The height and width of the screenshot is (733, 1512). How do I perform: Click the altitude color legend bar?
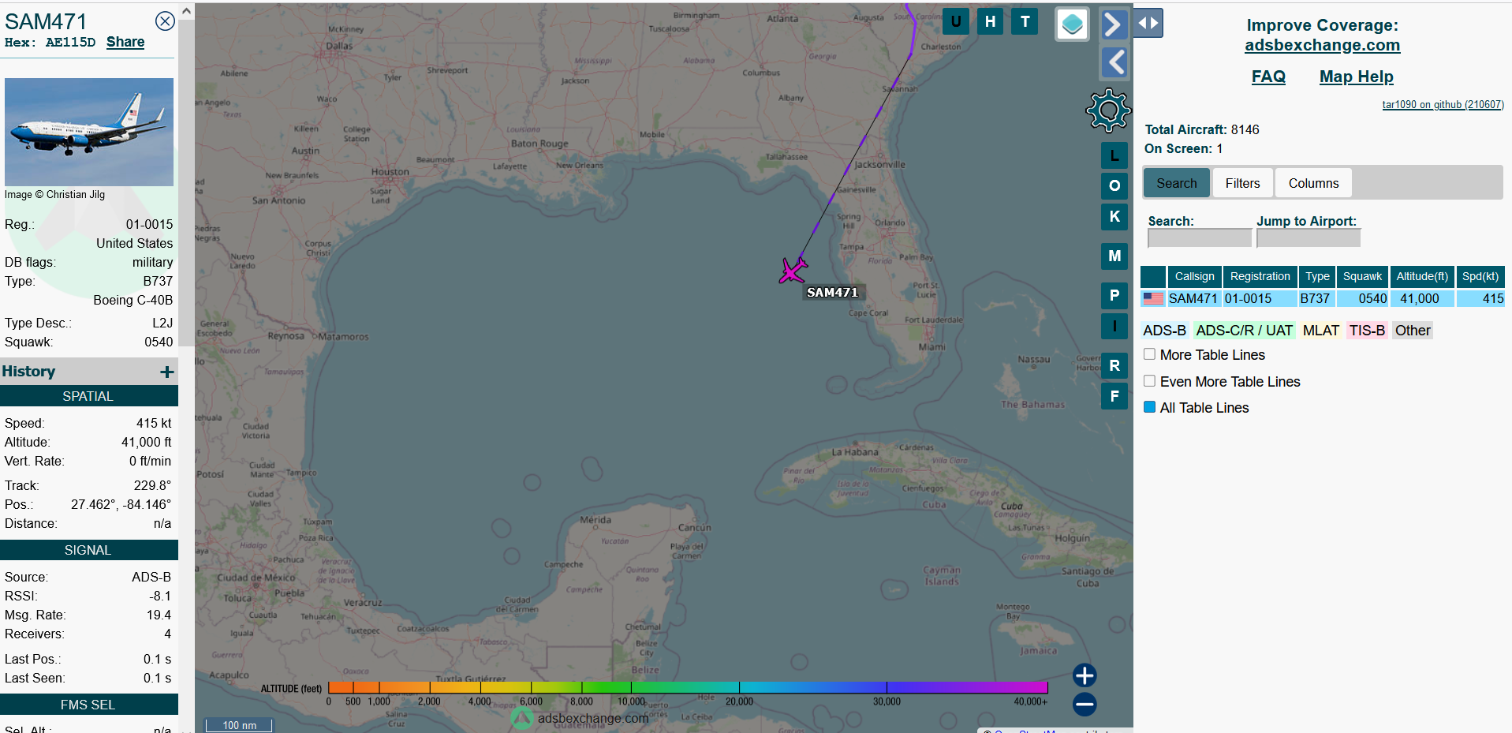688,687
